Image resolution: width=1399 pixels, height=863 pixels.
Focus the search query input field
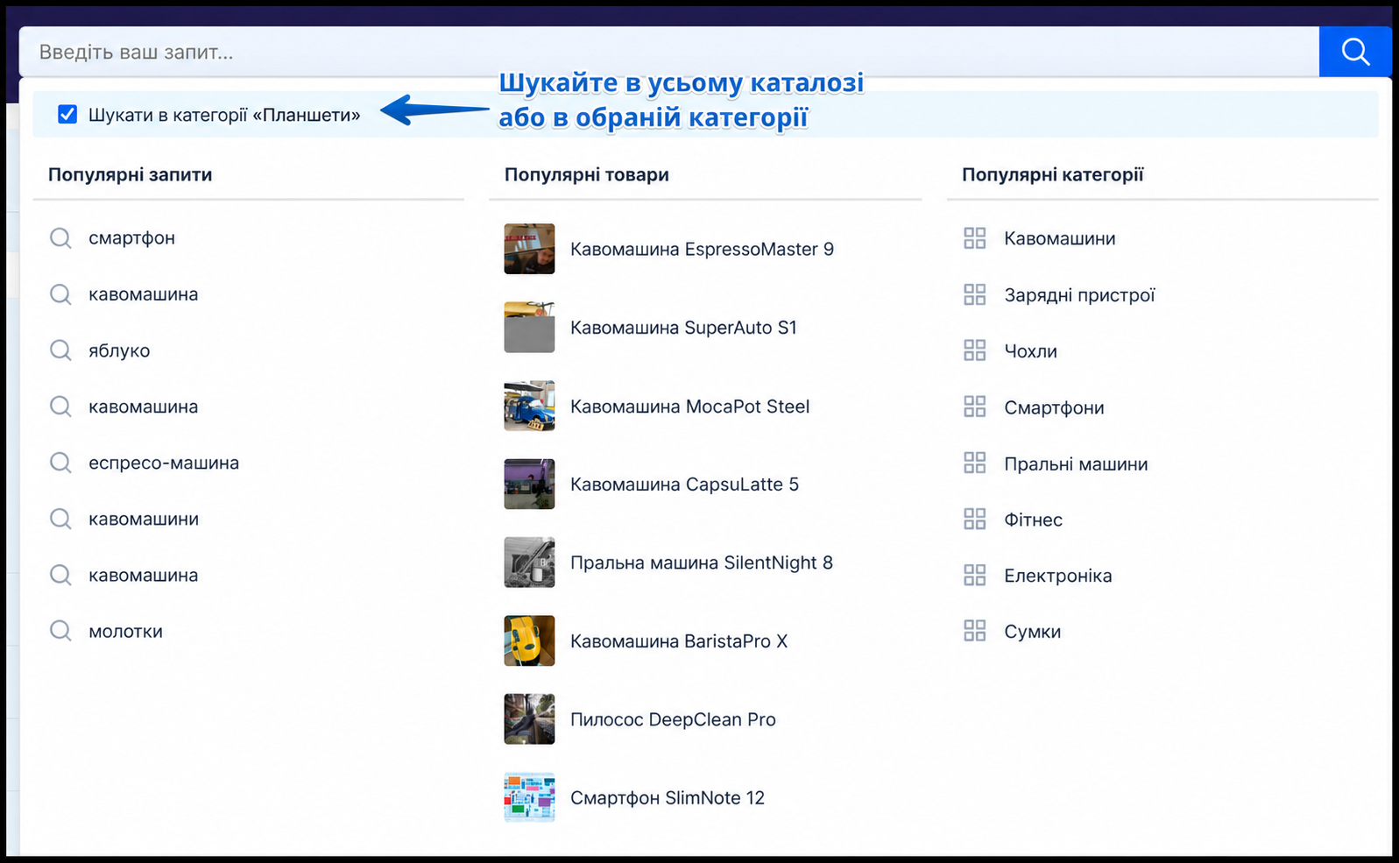coord(669,52)
